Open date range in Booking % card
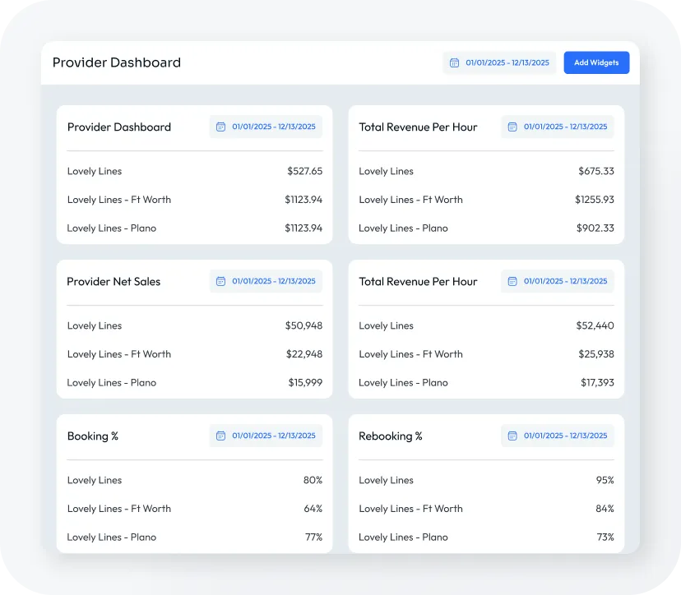 [266, 436]
